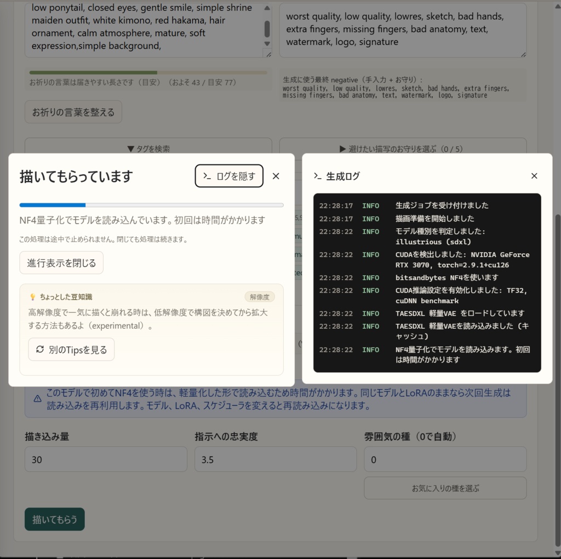561x559 pixels.
Task: Show another tip via 別のTipsを見る
Action: coord(71,349)
